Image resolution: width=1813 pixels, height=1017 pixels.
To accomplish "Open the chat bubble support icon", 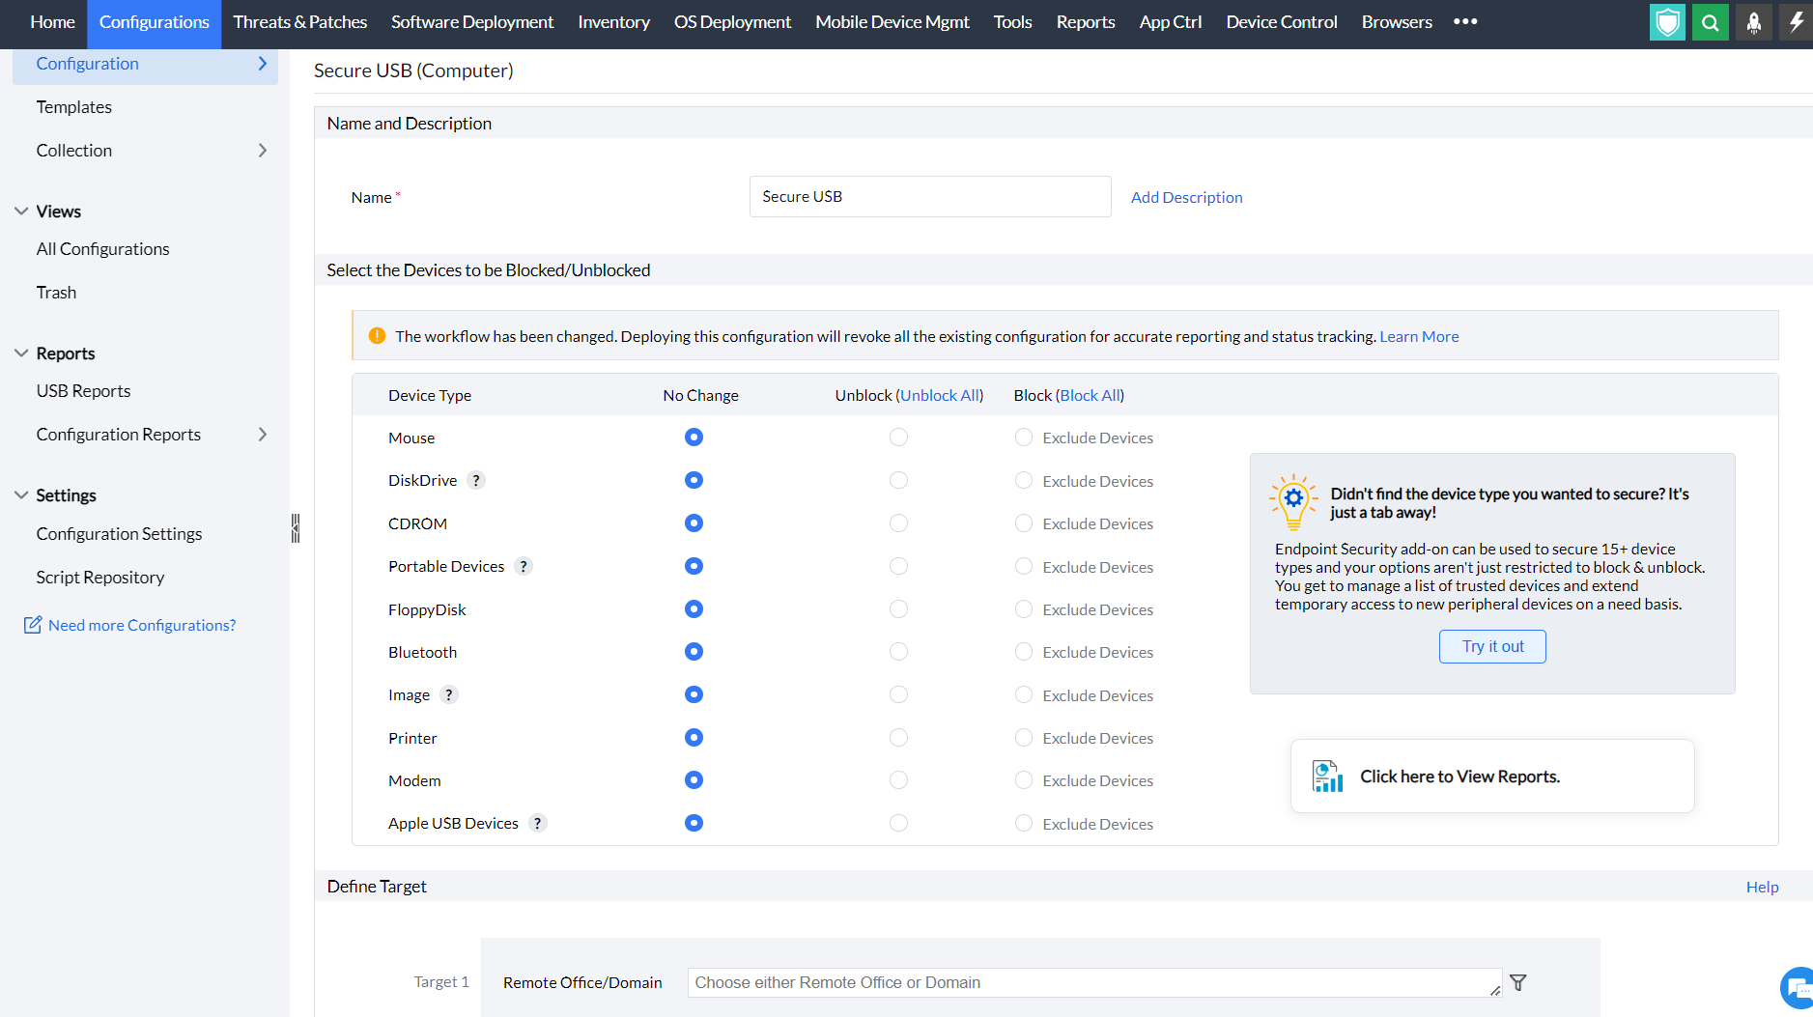I will 1798,987.
